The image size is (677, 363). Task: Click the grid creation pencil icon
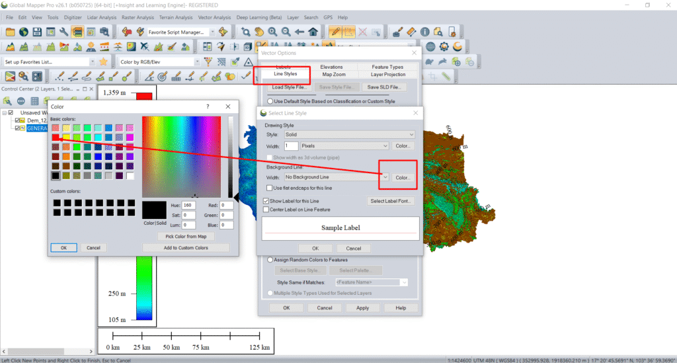(176, 77)
